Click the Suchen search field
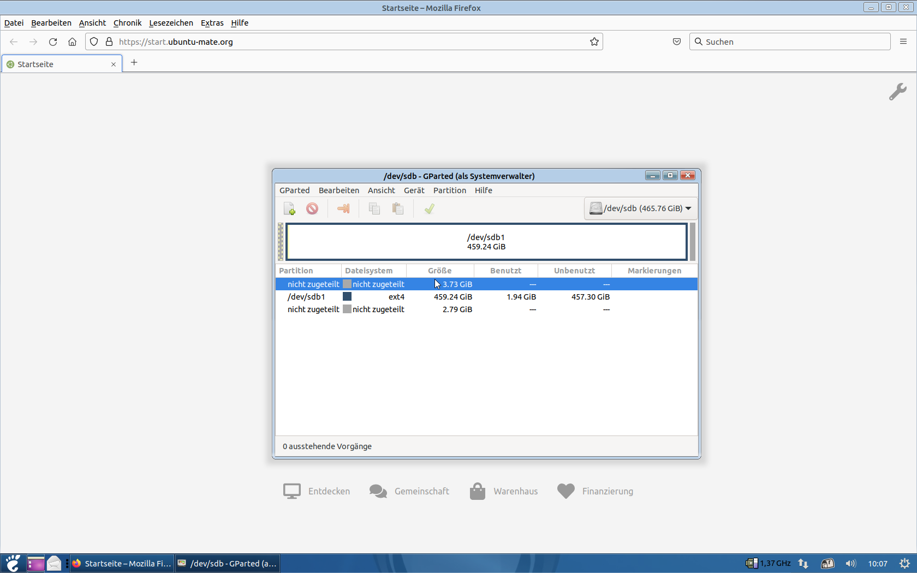Viewport: 917px width, 573px height. [790, 42]
